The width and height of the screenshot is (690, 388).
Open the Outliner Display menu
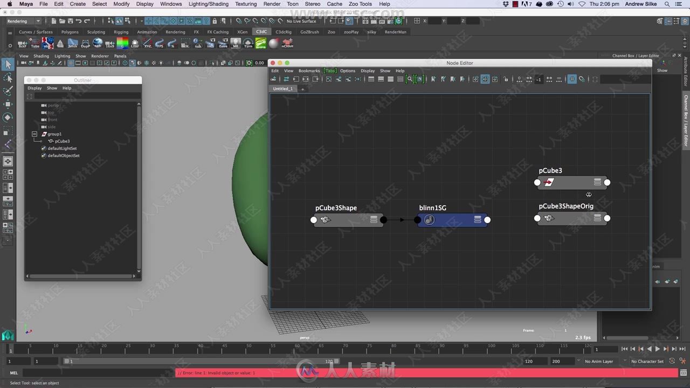34,88
